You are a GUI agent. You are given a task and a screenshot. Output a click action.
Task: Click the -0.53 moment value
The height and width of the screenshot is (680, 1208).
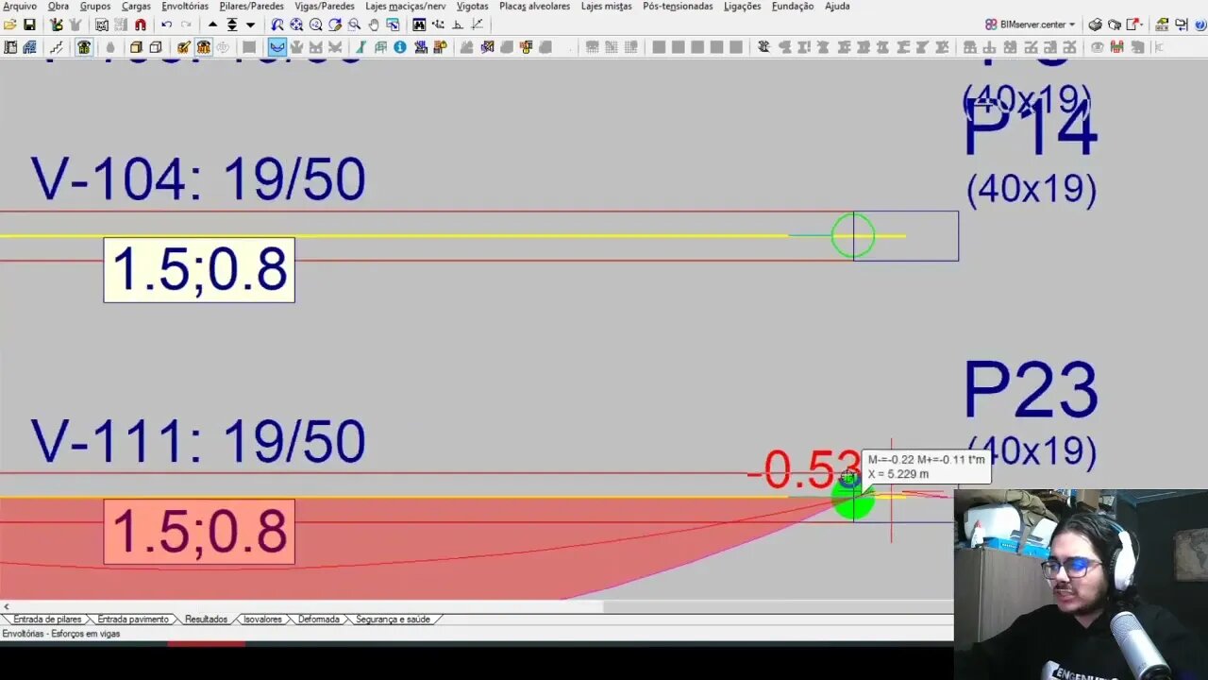[802, 469]
